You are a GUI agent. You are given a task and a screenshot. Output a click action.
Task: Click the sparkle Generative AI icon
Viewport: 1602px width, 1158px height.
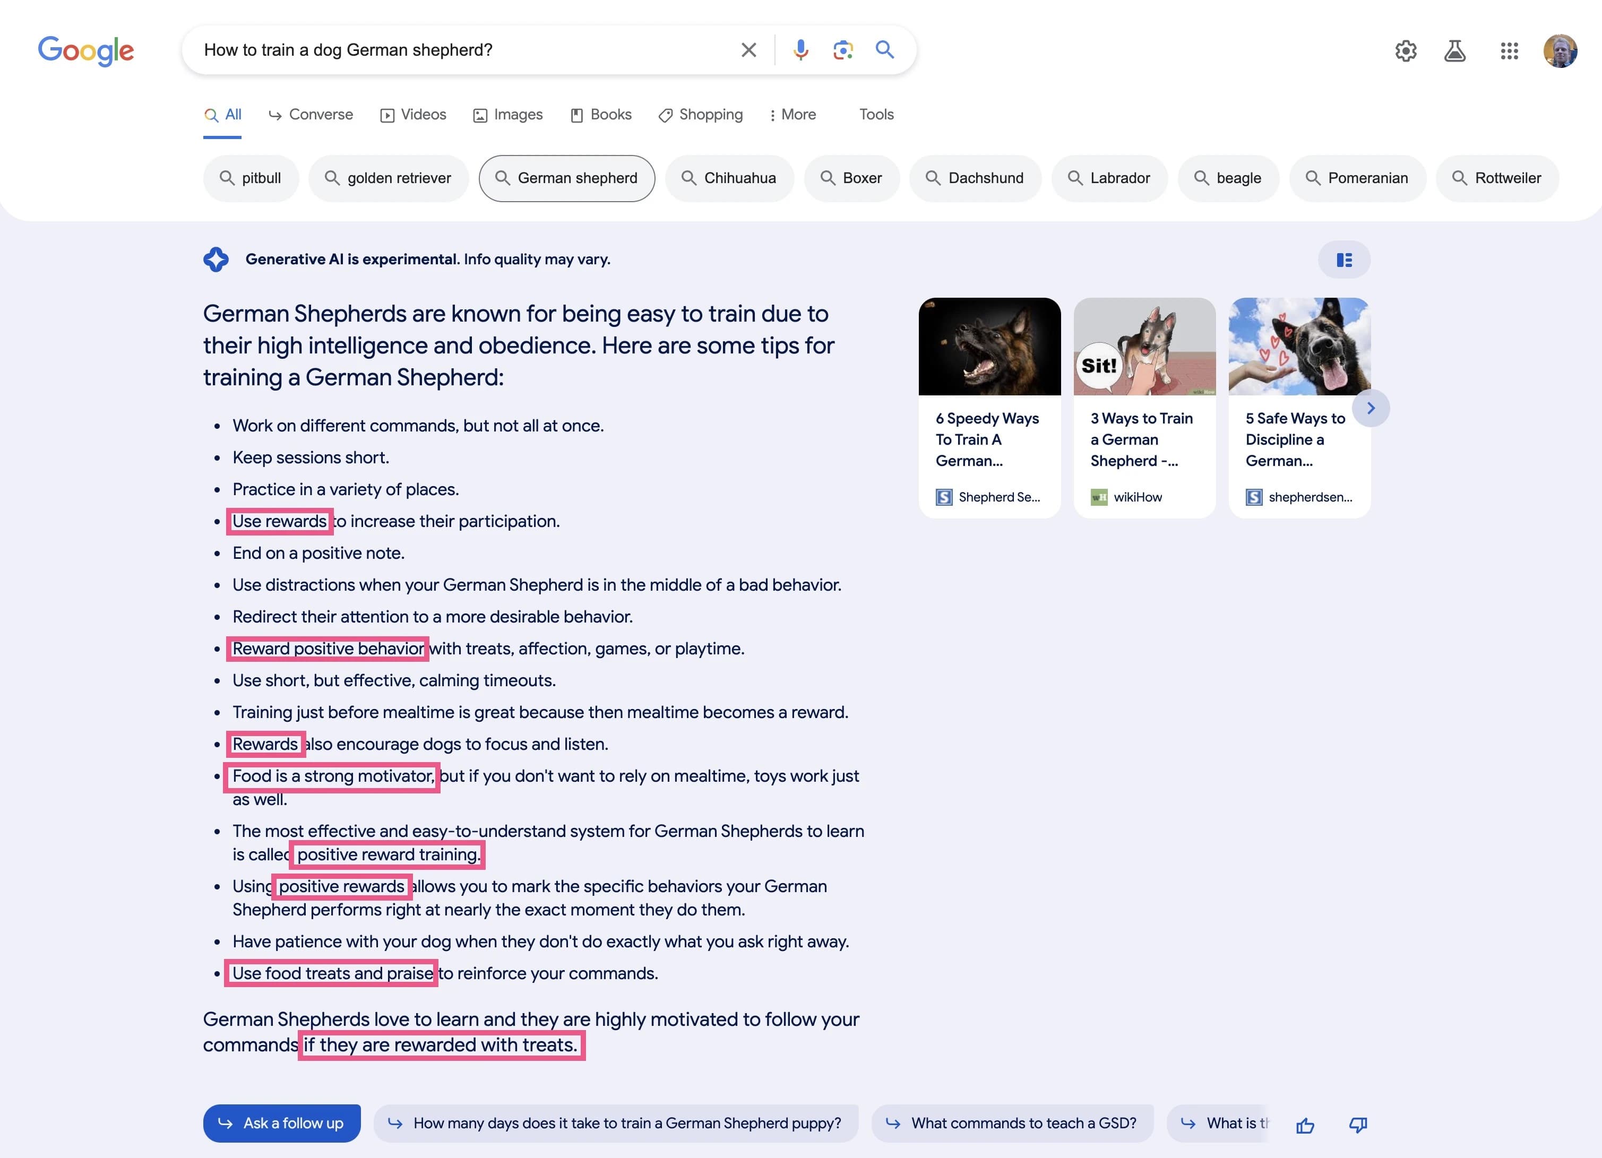tap(216, 259)
